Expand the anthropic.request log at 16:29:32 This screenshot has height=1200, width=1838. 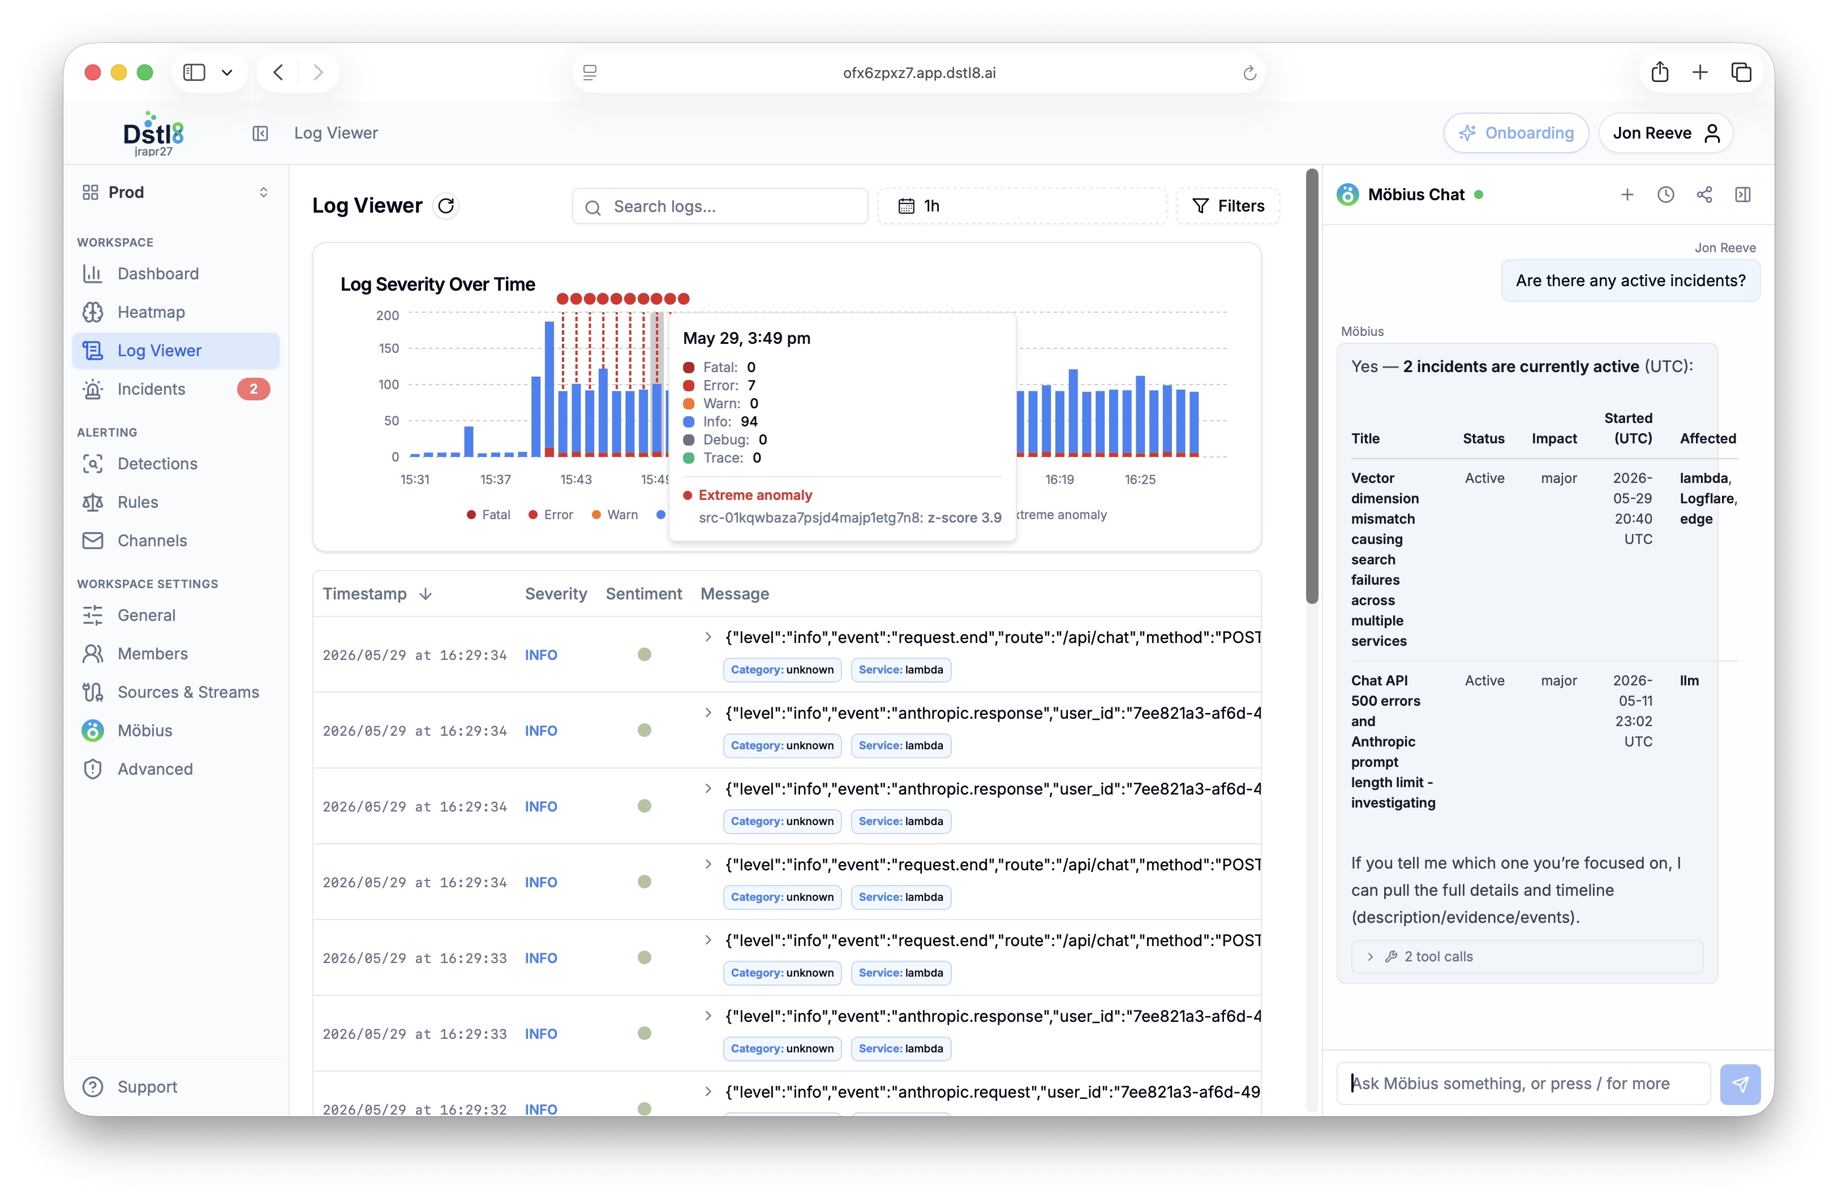click(708, 1091)
